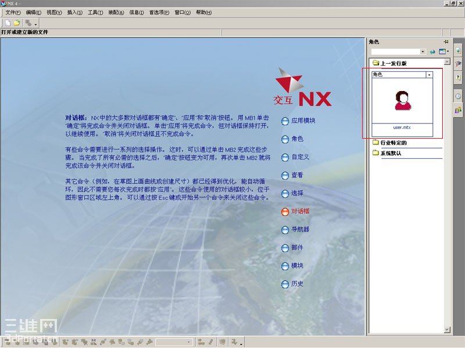Click the palette scrollbar up arrow

pos(447,62)
